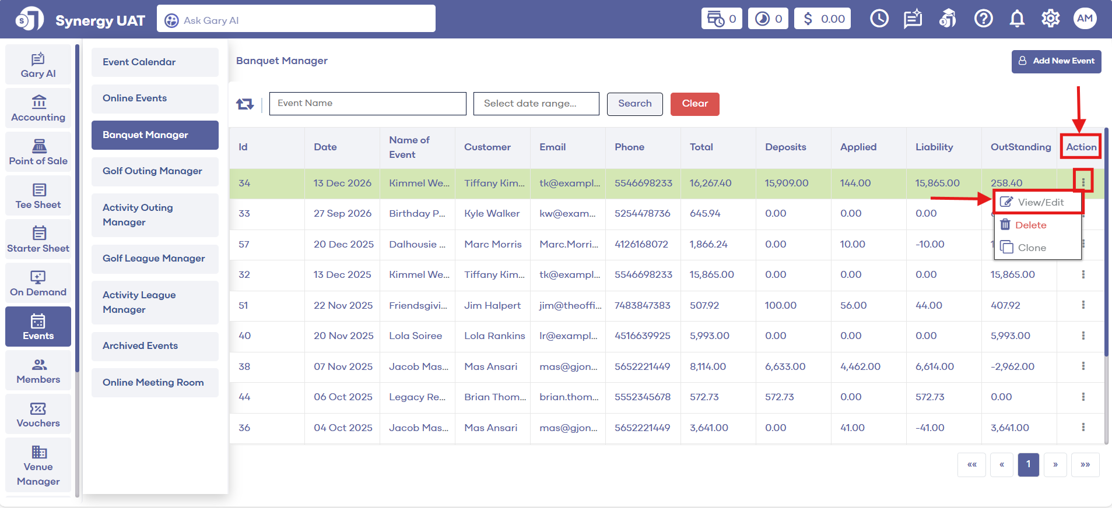Select Clone in the action menu

tap(1031, 248)
